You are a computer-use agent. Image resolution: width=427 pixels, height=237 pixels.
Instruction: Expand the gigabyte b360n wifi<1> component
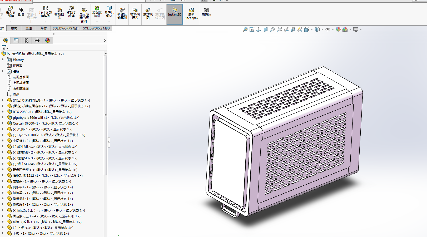tap(3, 117)
